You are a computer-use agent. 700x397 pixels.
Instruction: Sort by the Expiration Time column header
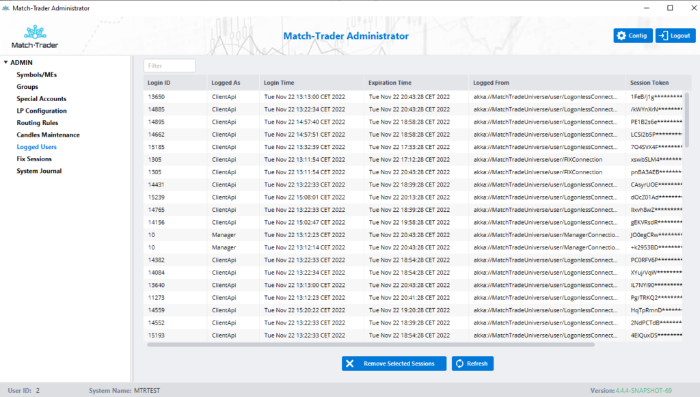point(416,83)
